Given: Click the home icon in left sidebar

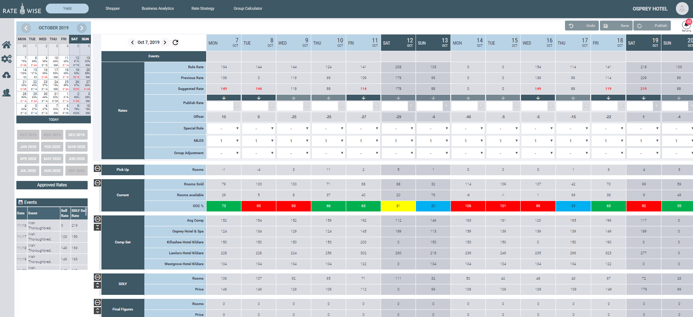Looking at the screenshot, I should click(7, 45).
